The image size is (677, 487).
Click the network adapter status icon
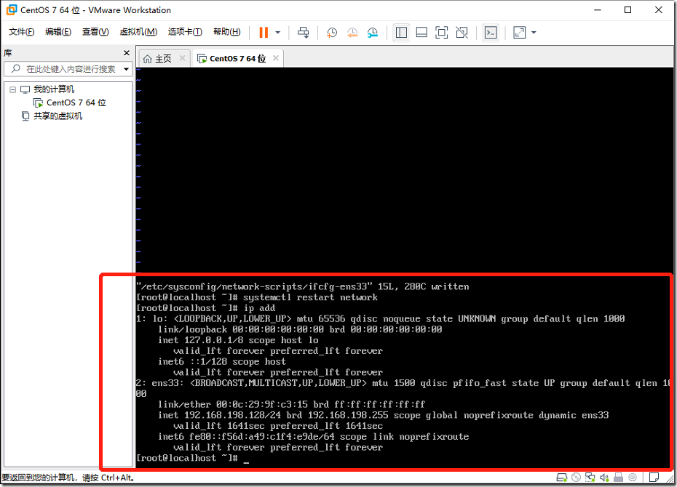[590, 478]
